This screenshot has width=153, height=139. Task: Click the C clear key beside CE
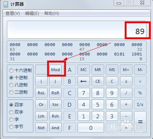pos(112,81)
